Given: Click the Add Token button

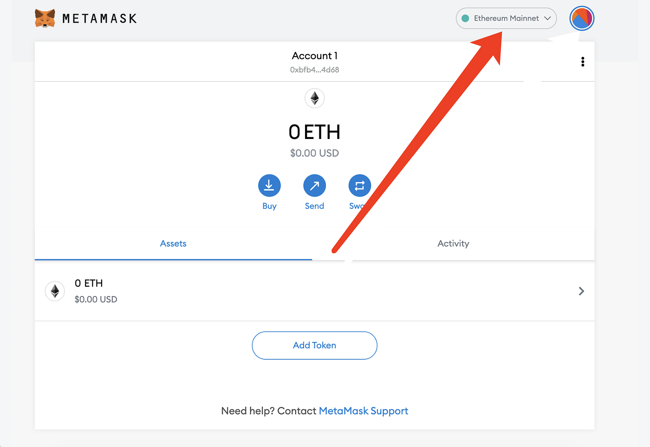Looking at the screenshot, I should pyautogui.click(x=314, y=345).
